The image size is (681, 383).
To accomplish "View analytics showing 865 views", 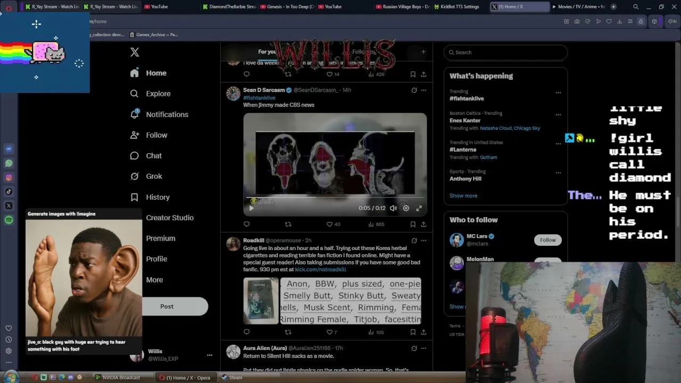I will 376,224.
